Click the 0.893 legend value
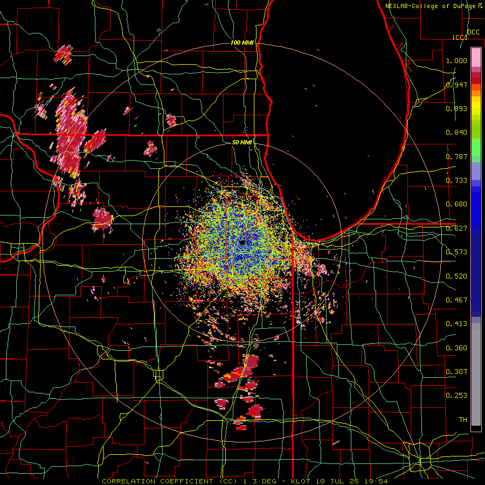The height and width of the screenshot is (485, 485). point(456,108)
